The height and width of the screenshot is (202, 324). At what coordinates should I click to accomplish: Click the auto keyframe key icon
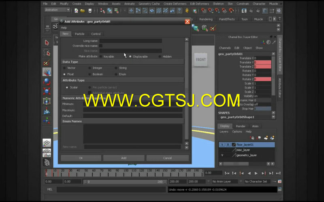274,181
